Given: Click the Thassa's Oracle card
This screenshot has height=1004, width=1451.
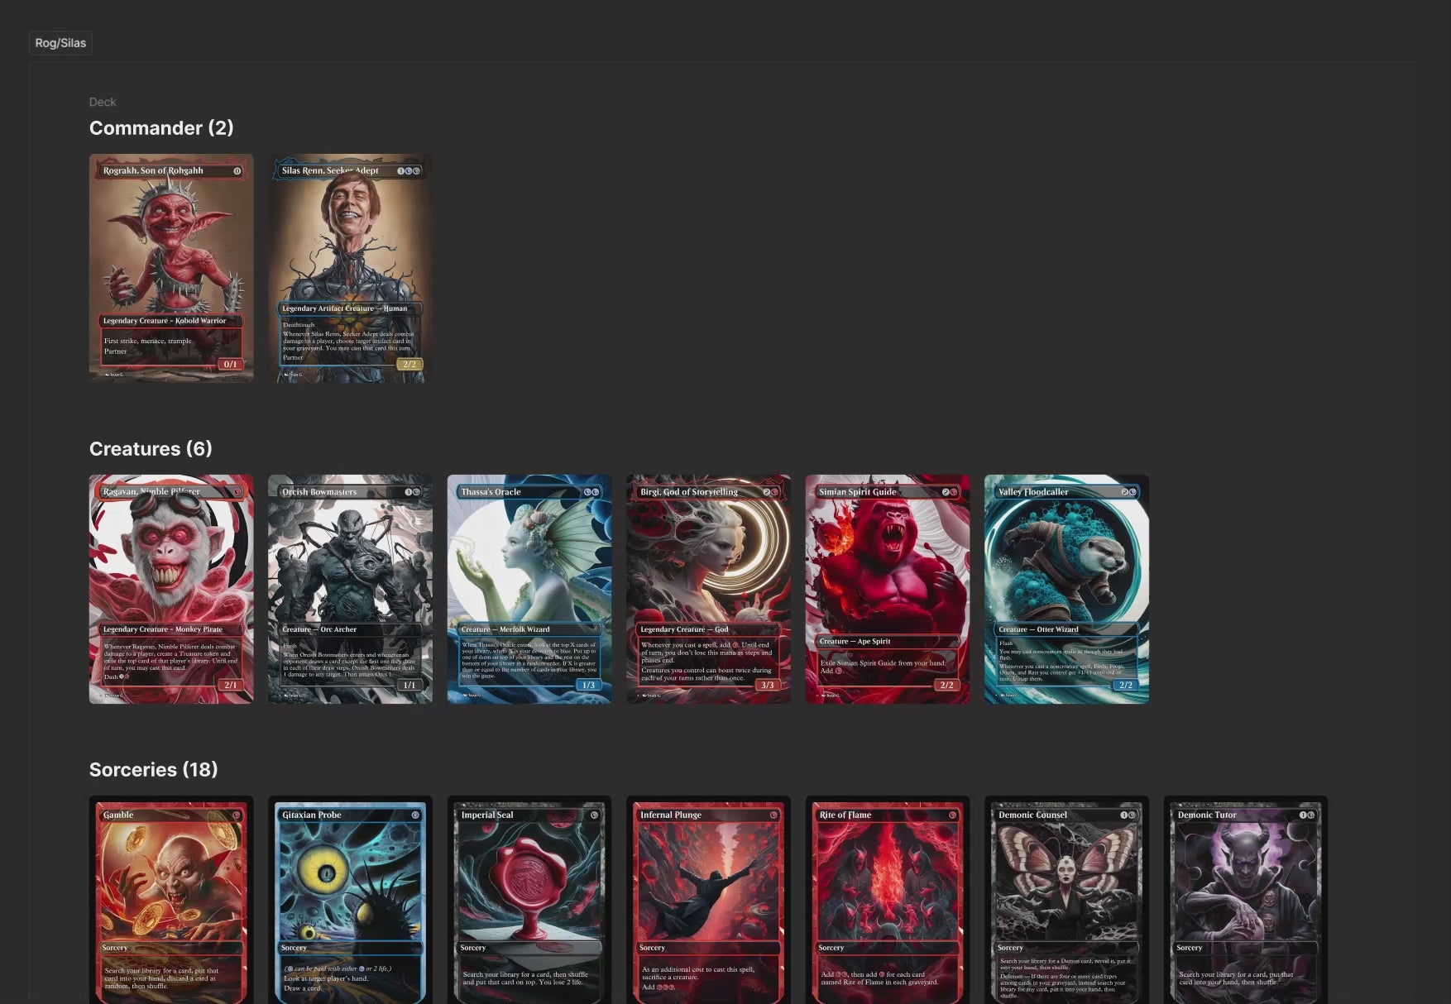Looking at the screenshot, I should 529,589.
